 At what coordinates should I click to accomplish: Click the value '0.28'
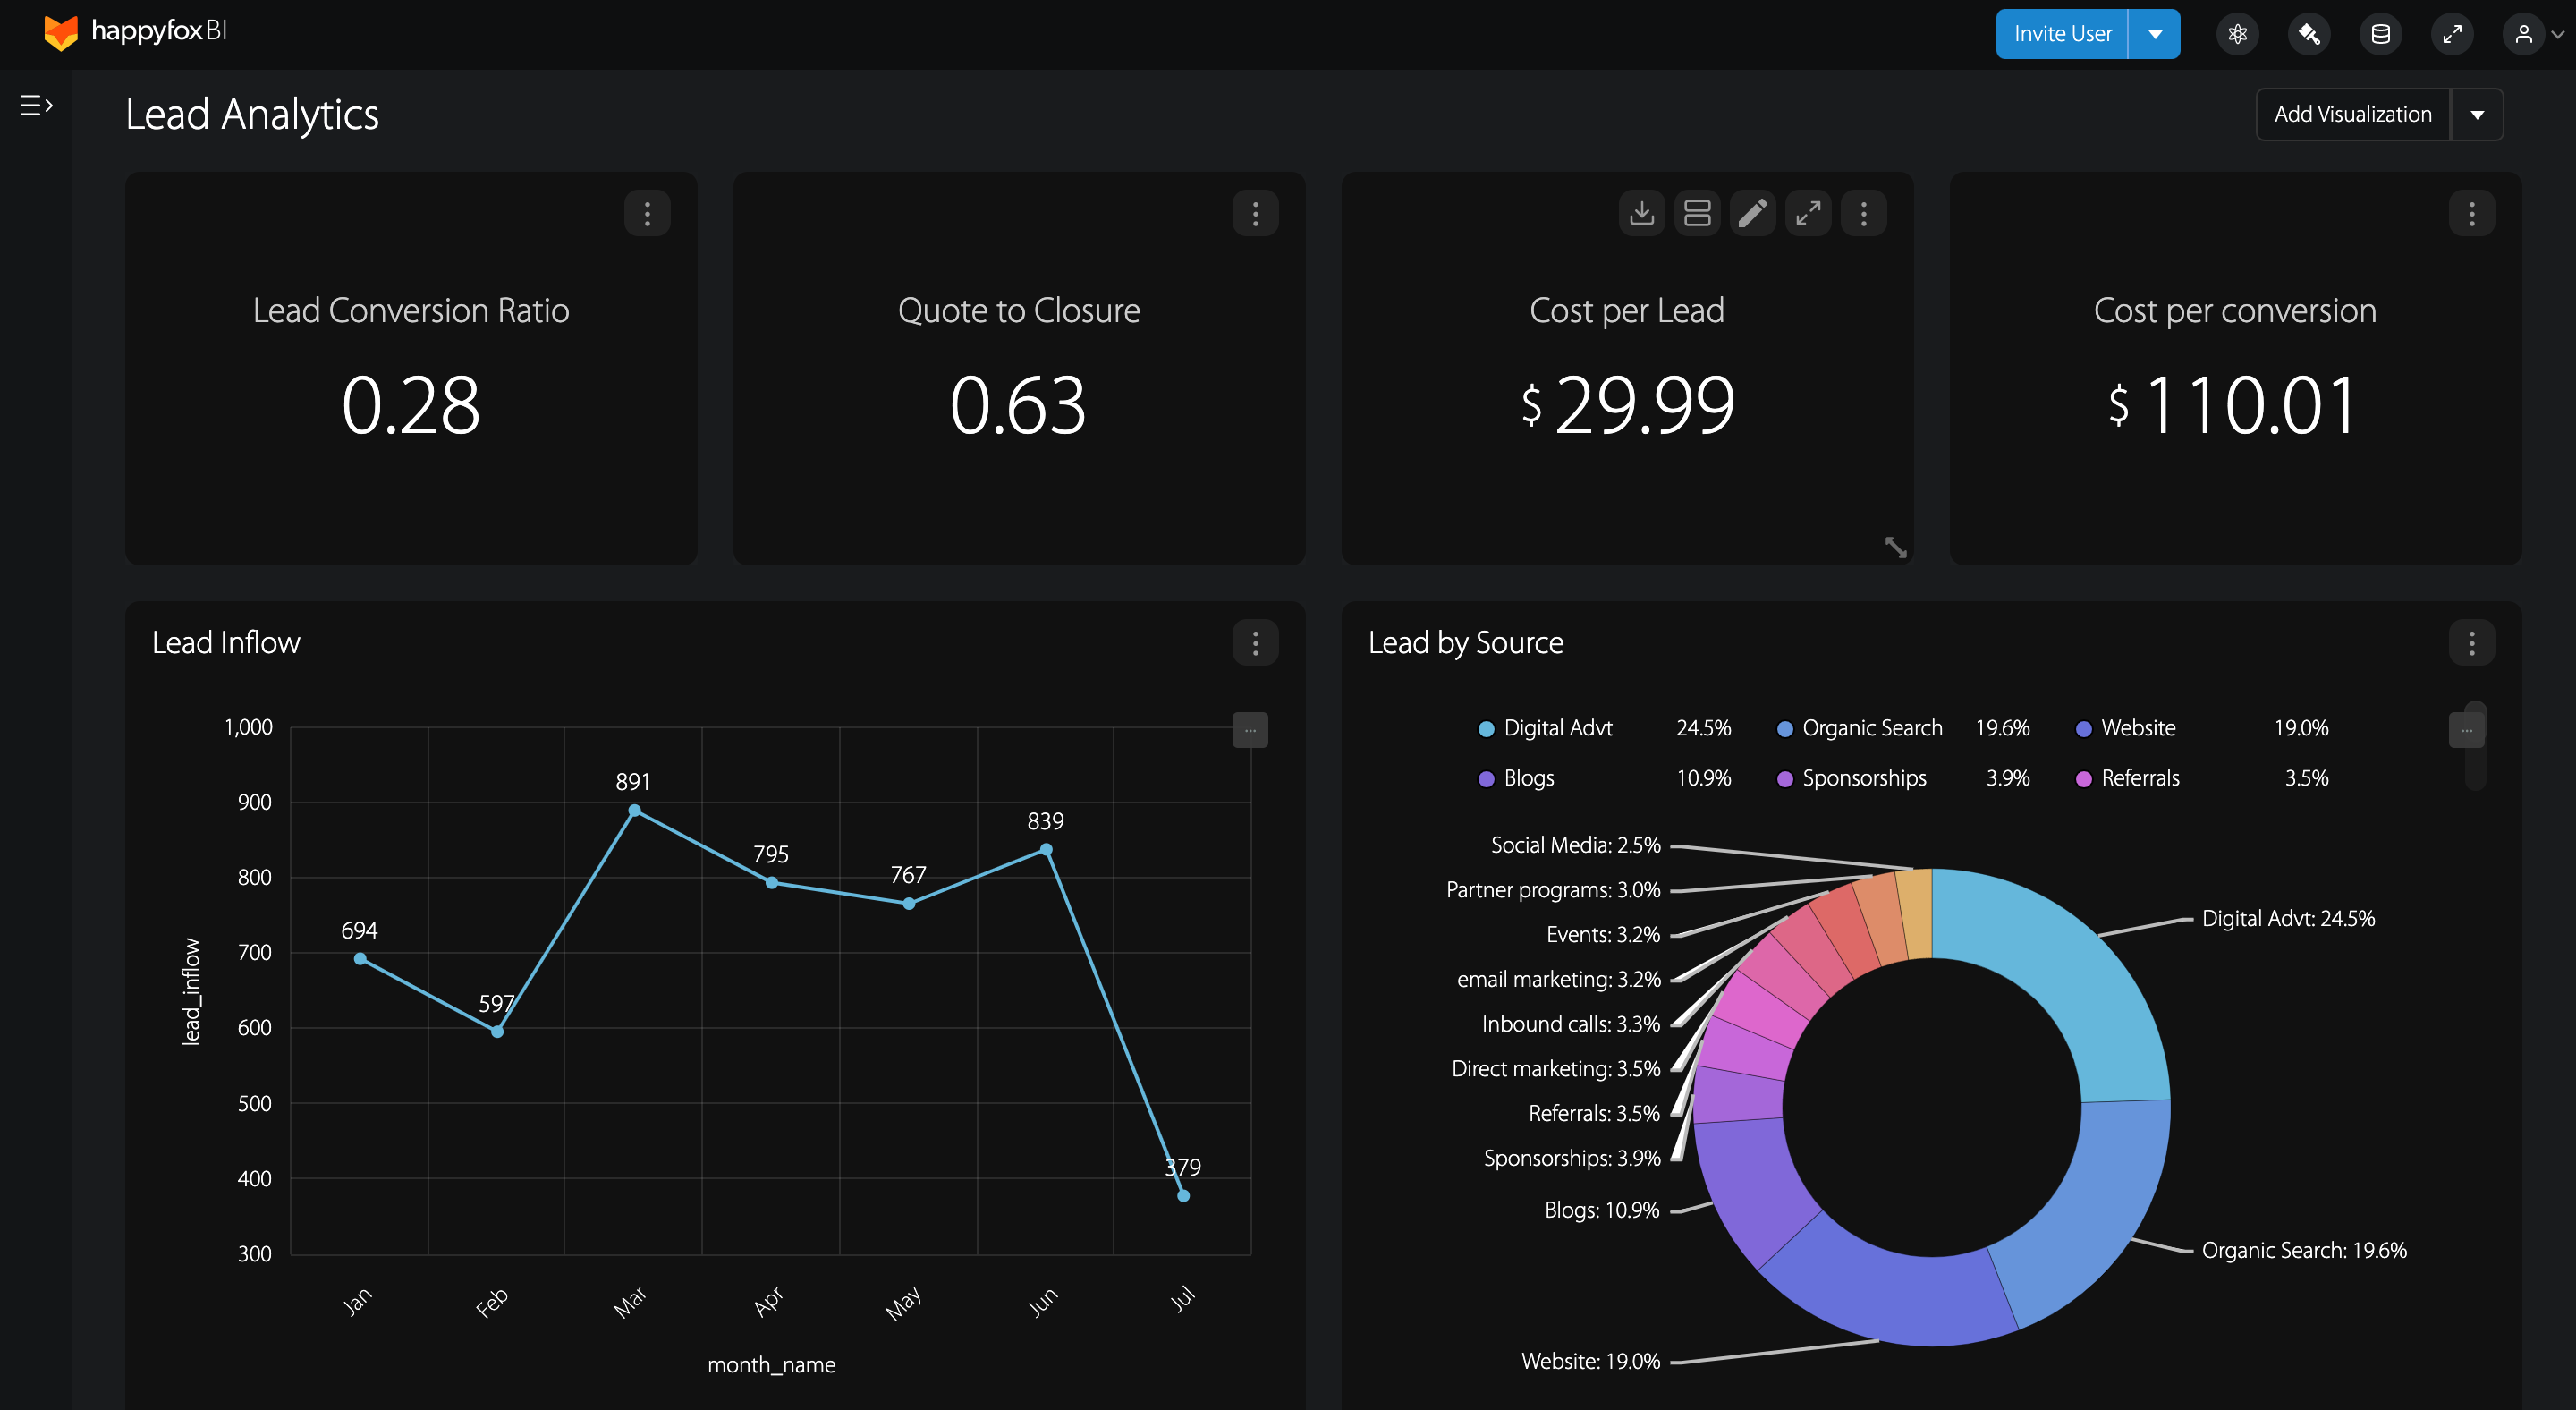(411, 405)
